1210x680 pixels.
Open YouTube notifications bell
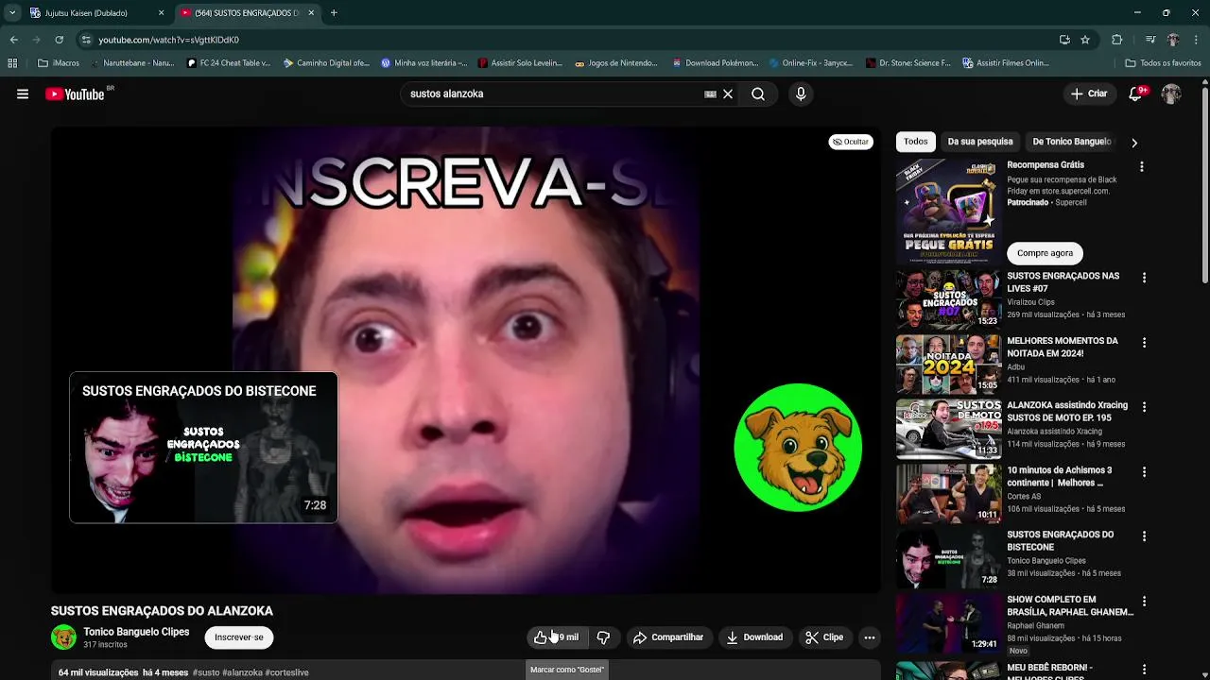[x=1136, y=94]
